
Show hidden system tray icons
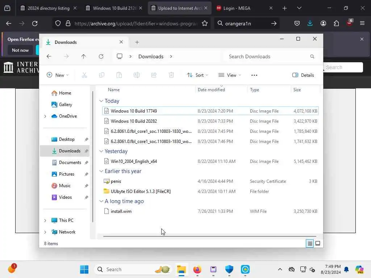tap(280, 269)
